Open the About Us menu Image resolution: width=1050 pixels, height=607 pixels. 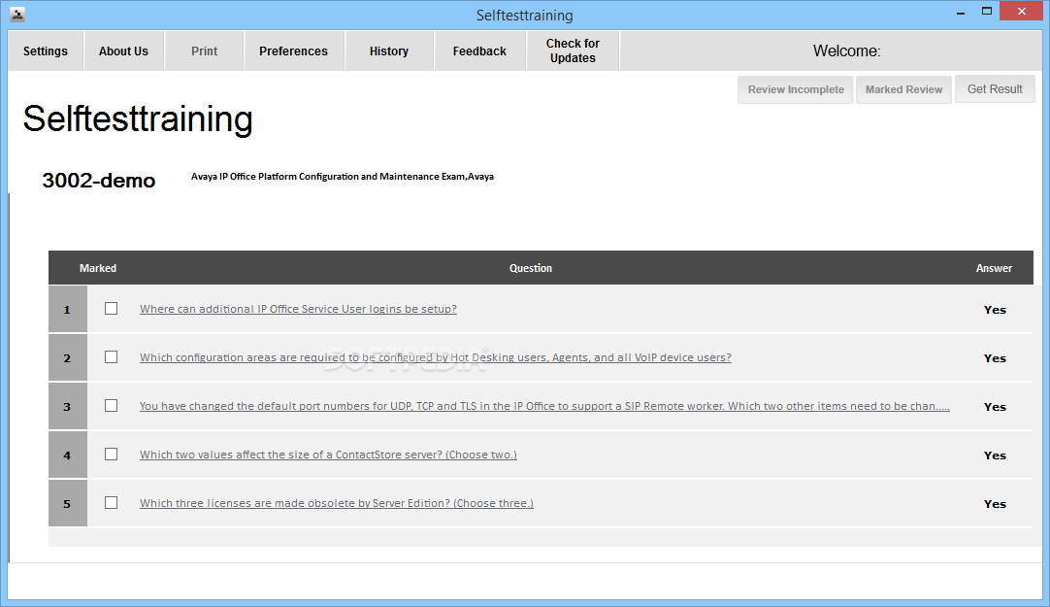124,51
